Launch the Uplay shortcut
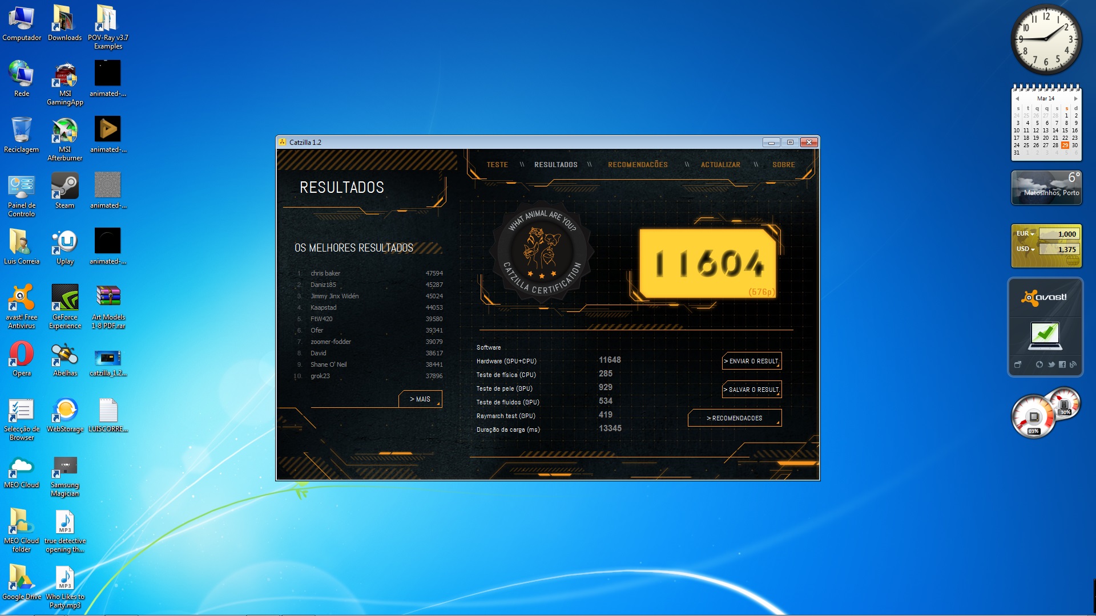 click(x=65, y=247)
